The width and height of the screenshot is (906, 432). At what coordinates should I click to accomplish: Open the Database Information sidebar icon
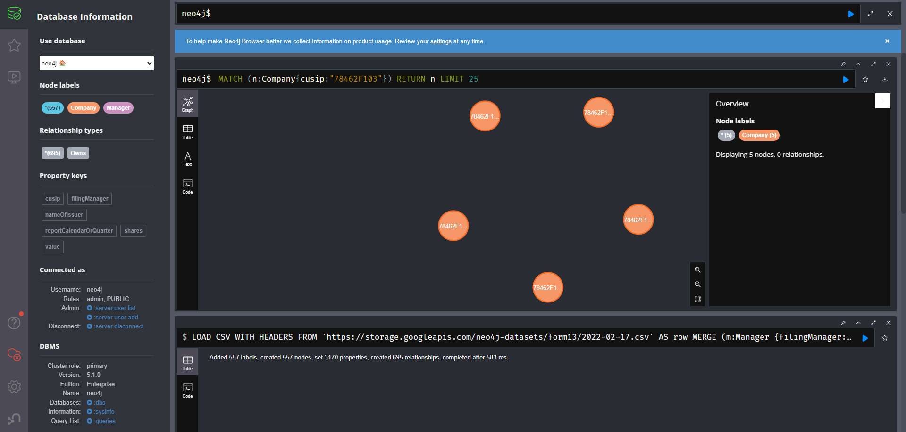click(x=14, y=14)
